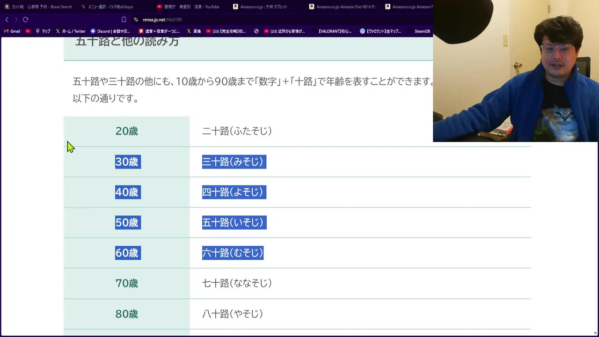Open the SteamDB bookmark
The width and height of the screenshot is (599, 337).
[x=419, y=31]
